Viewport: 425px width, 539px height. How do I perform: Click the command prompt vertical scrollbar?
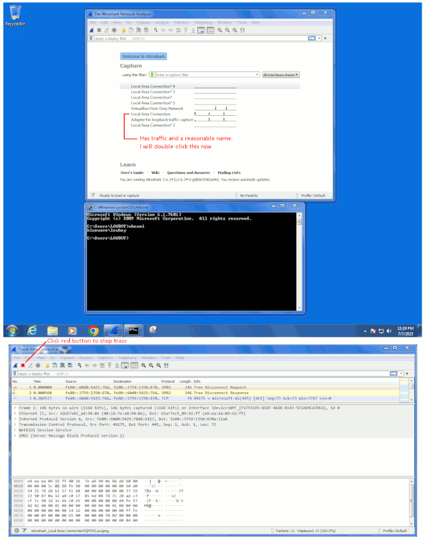click(x=299, y=261)
